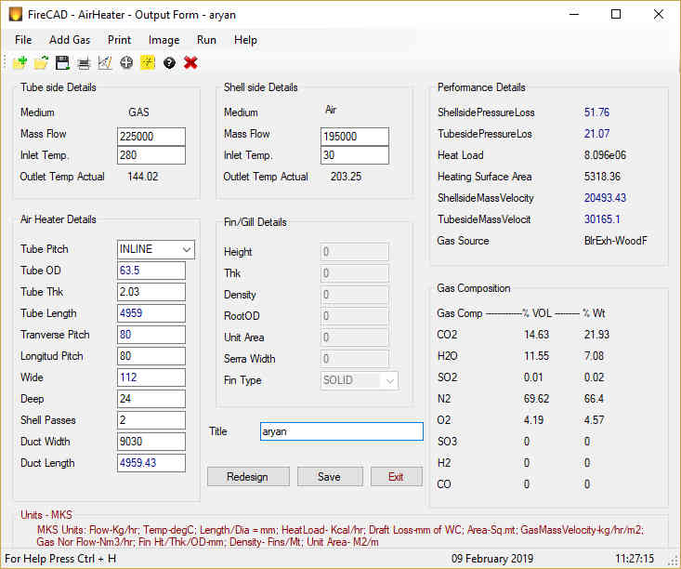Click the Duct Width input field
Viewport: 681px width, 569px height.
pyautogui.click(x=151, y=442)
